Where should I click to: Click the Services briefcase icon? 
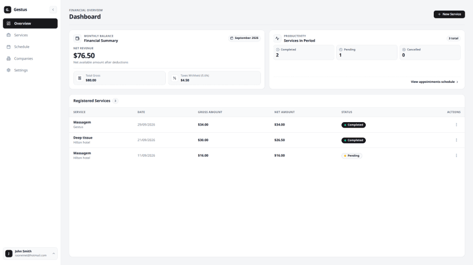click(x=8, y=35)
